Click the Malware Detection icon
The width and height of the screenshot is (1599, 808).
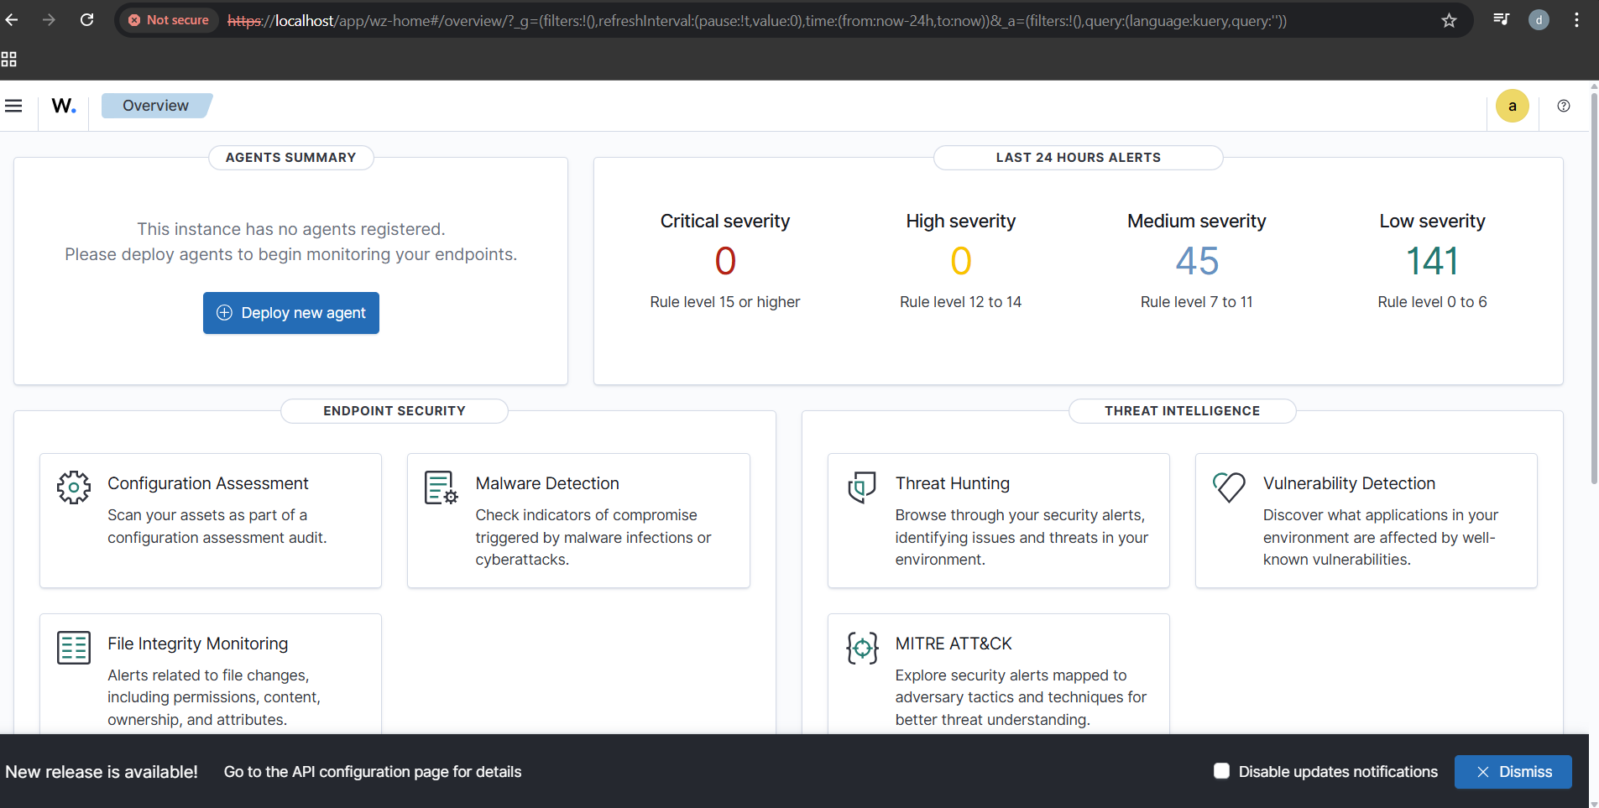441,487
